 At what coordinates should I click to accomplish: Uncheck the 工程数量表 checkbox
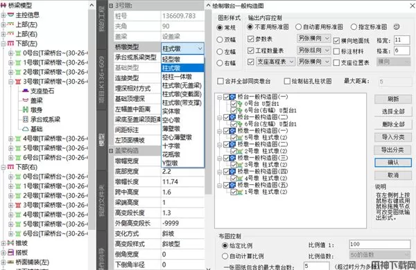click(251, 51)
